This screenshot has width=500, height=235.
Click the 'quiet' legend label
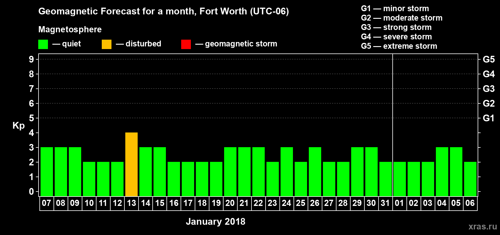click(x=71, y=44)
